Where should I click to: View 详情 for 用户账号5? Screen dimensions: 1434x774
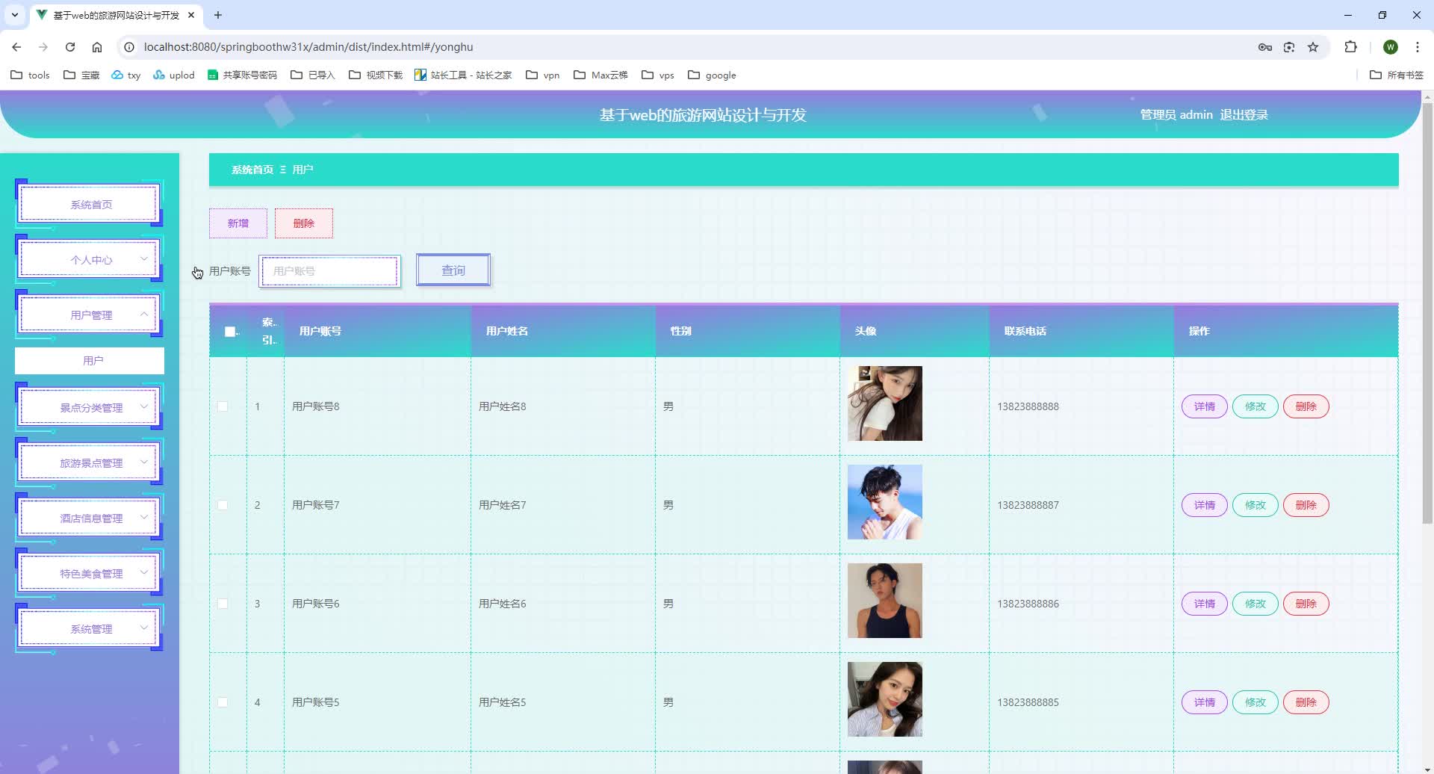[1204, 702]
